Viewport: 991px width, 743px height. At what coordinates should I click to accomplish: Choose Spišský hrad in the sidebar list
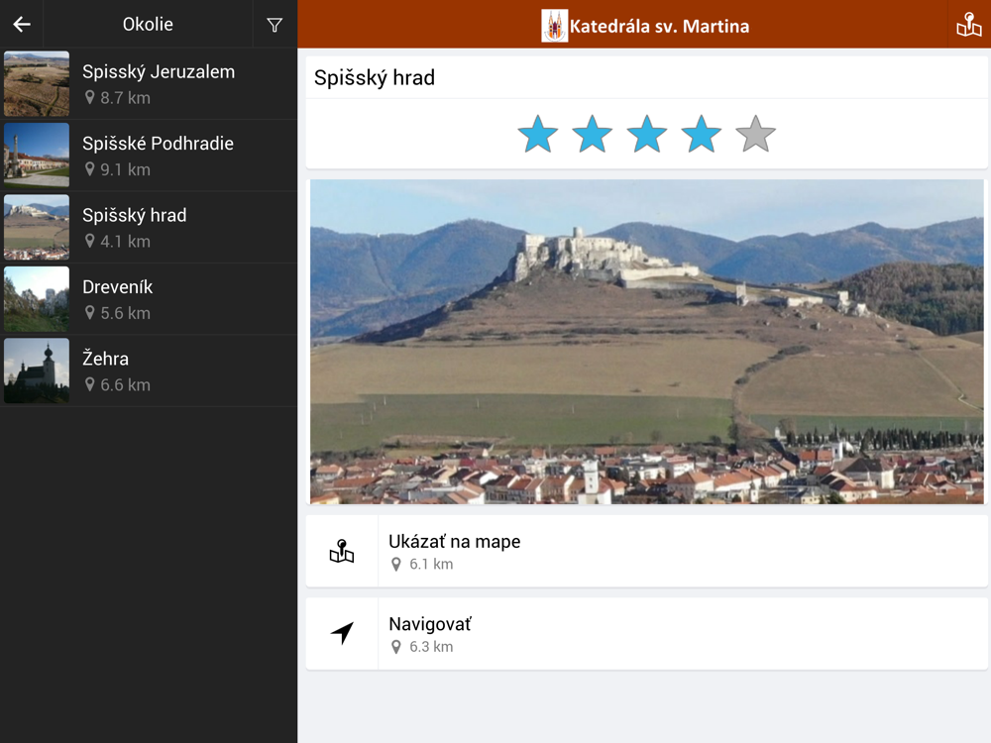159,228
